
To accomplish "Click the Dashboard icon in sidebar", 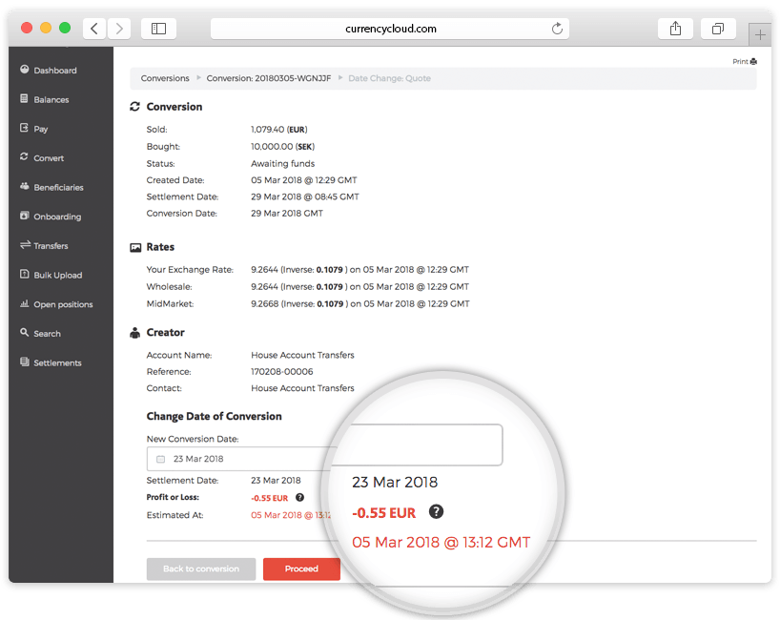I will pyautogui.click(x=25, y=70).
